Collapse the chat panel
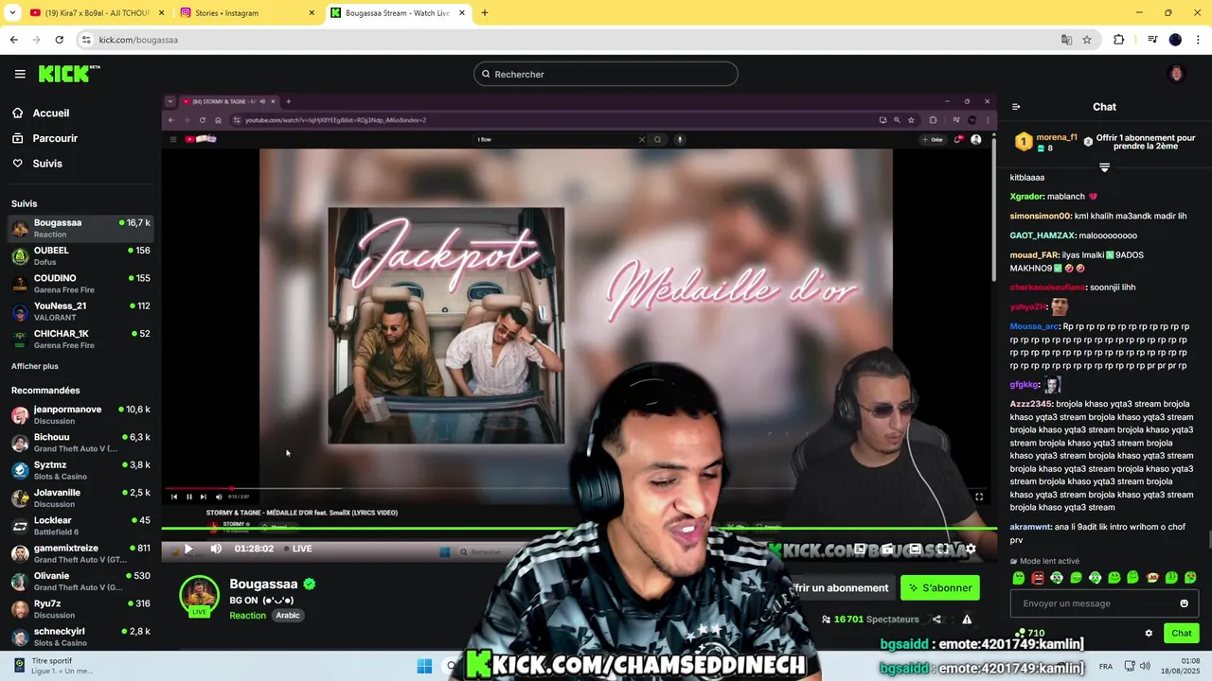1212x681 pixels. click(1016, 107)
